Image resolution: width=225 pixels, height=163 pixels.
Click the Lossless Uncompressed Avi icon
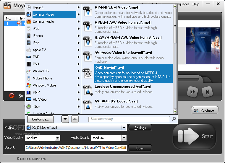click(x=88, y=90)
